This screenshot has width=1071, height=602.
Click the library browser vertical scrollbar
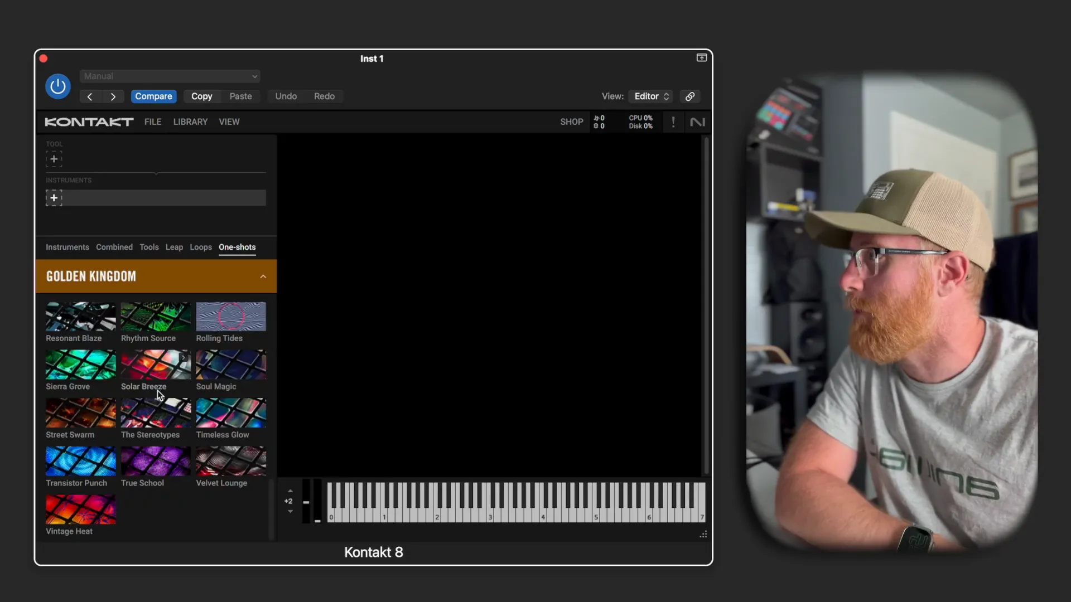[272, 510]
